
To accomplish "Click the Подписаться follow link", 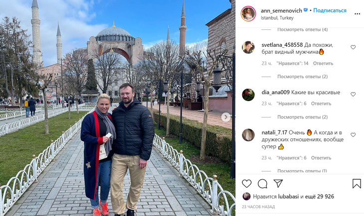I will coord(330,10).
